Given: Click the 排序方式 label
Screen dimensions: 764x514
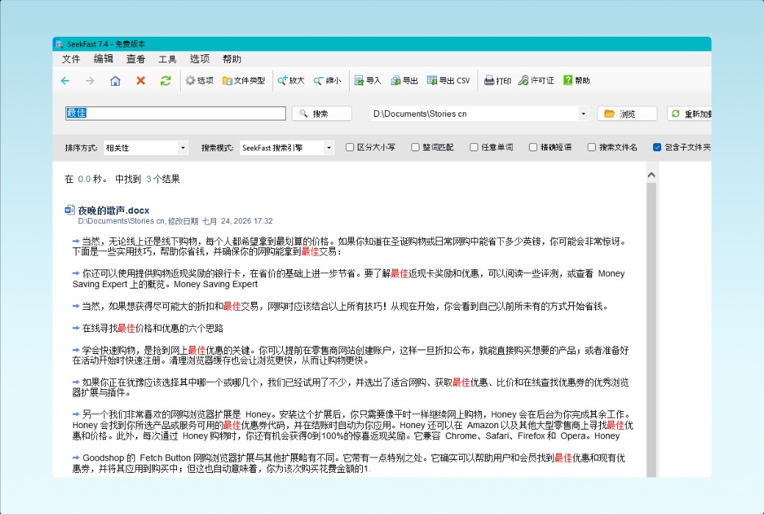Looking at the screenshot, I should 82,148.
